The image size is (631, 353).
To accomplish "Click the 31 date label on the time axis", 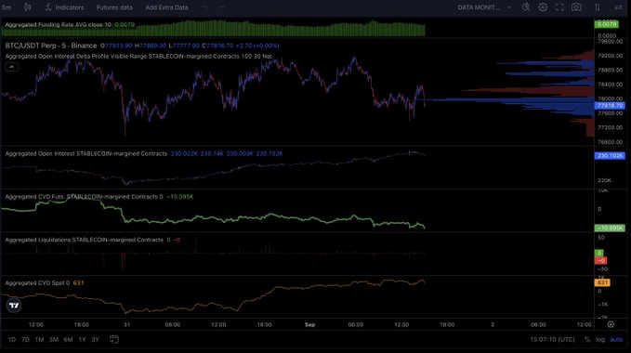I will (126, 324).
